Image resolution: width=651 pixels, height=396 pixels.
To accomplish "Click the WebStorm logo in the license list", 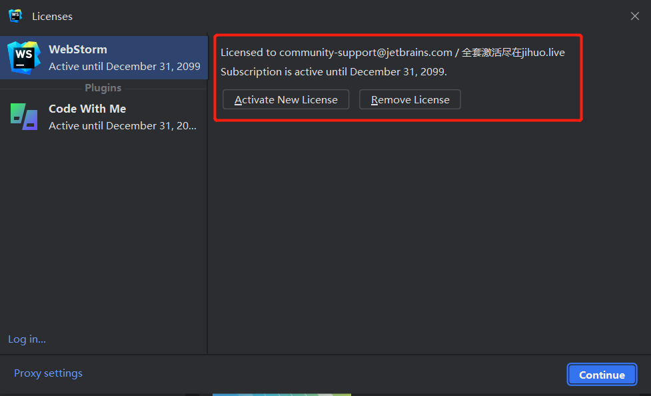I will [x=23, y=57].
